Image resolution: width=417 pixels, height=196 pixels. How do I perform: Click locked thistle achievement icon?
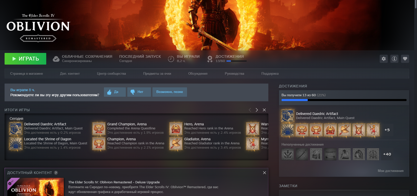(x=288, y=154)
